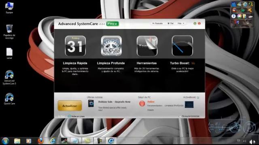Click the red sad-face PC health icon
259x145 pixels.
click(x=142, y=104)
